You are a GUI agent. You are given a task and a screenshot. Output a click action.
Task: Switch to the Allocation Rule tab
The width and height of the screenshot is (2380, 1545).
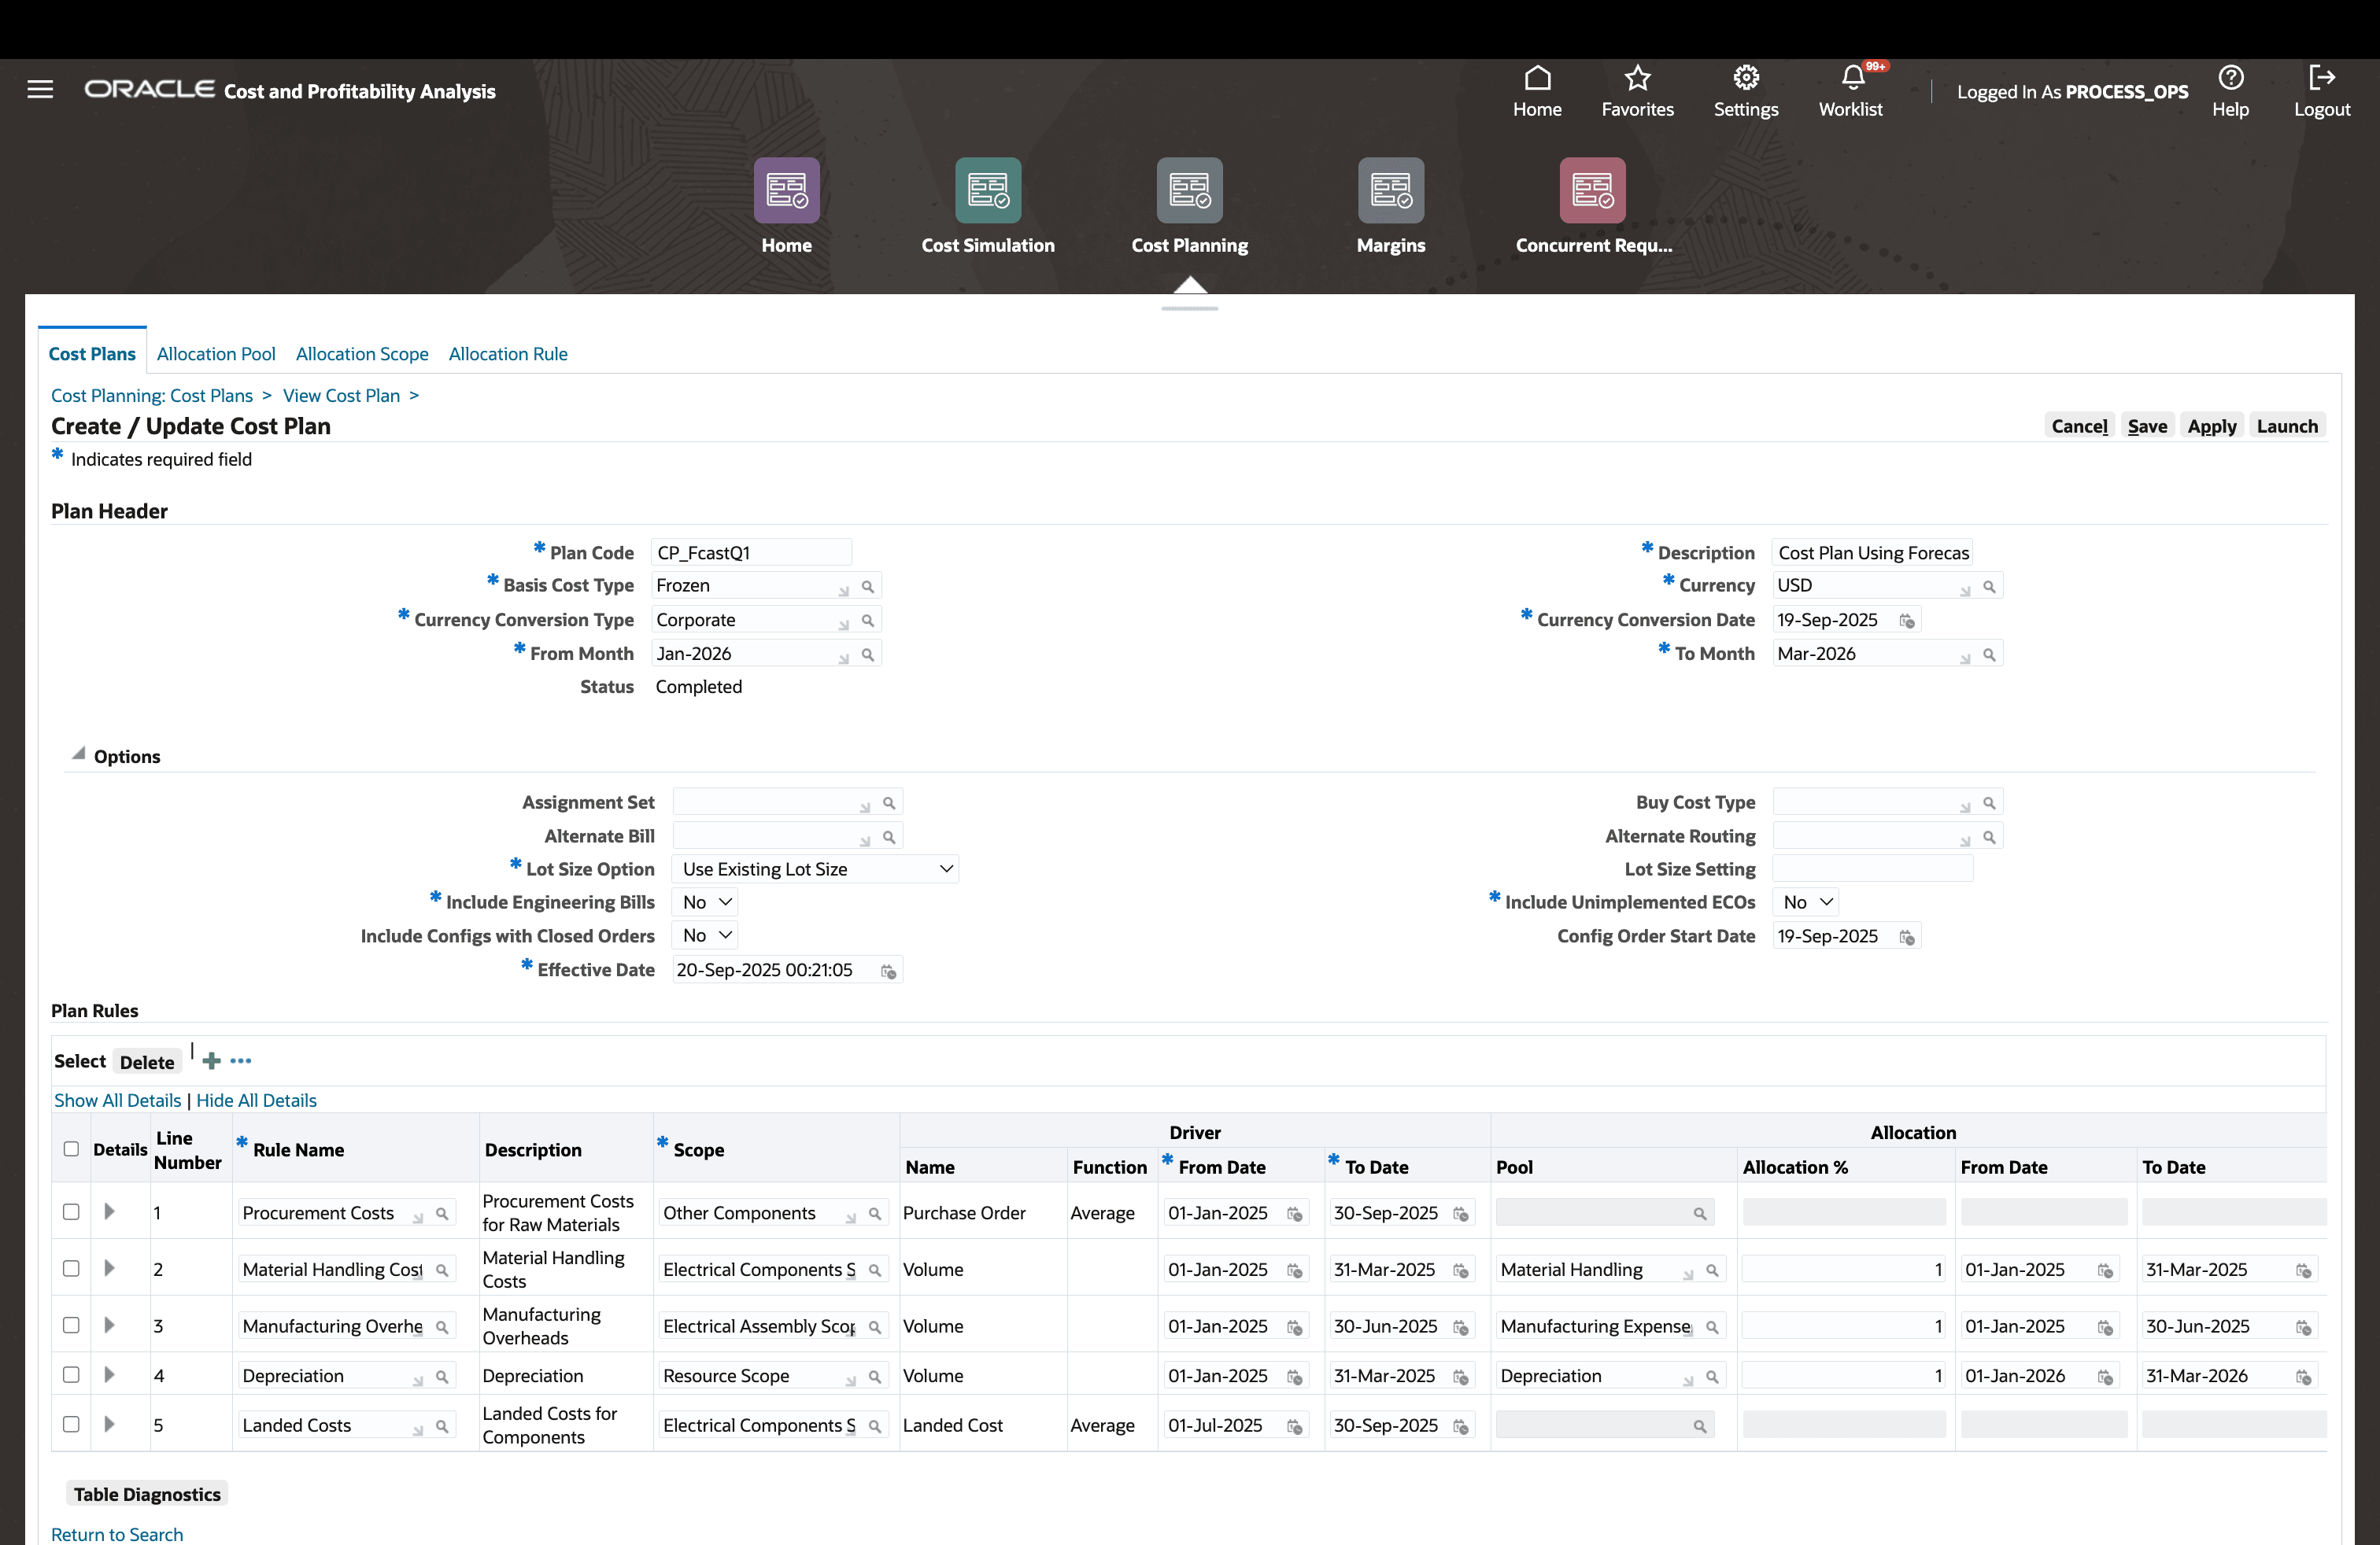(508, 354)
